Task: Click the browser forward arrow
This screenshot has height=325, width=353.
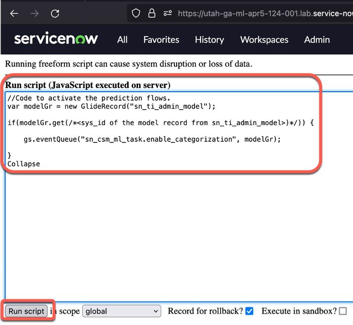Action: click(34, 13)
